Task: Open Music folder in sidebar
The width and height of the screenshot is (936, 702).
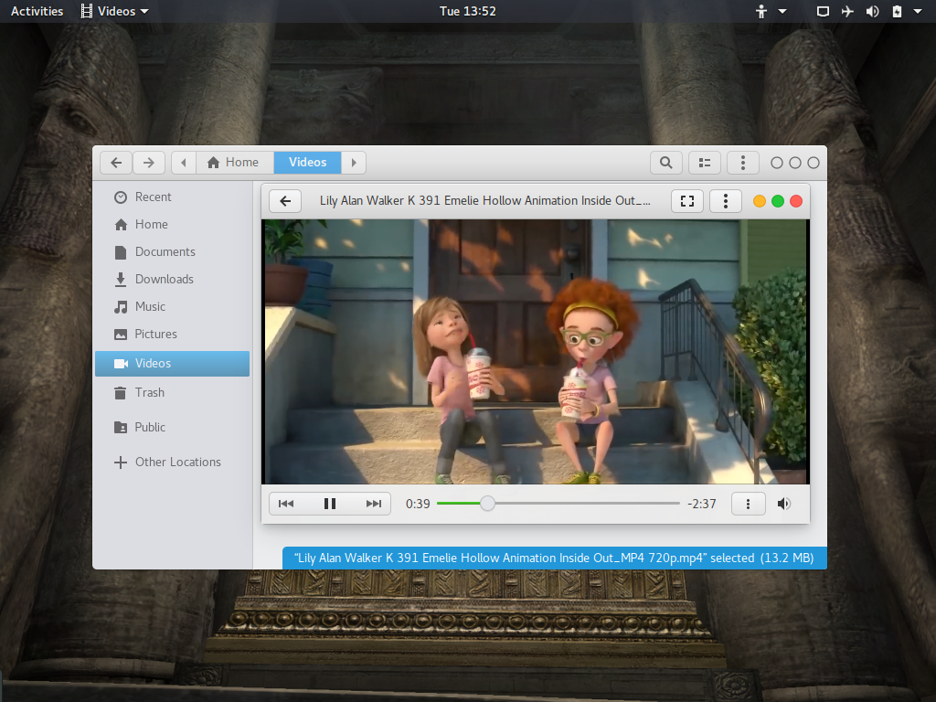Action: pyautogui.click(x=172, y=307)
